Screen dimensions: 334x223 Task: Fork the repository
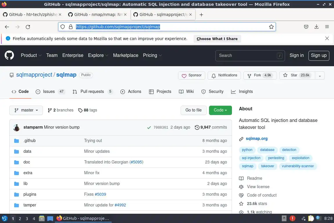(260, 75)
